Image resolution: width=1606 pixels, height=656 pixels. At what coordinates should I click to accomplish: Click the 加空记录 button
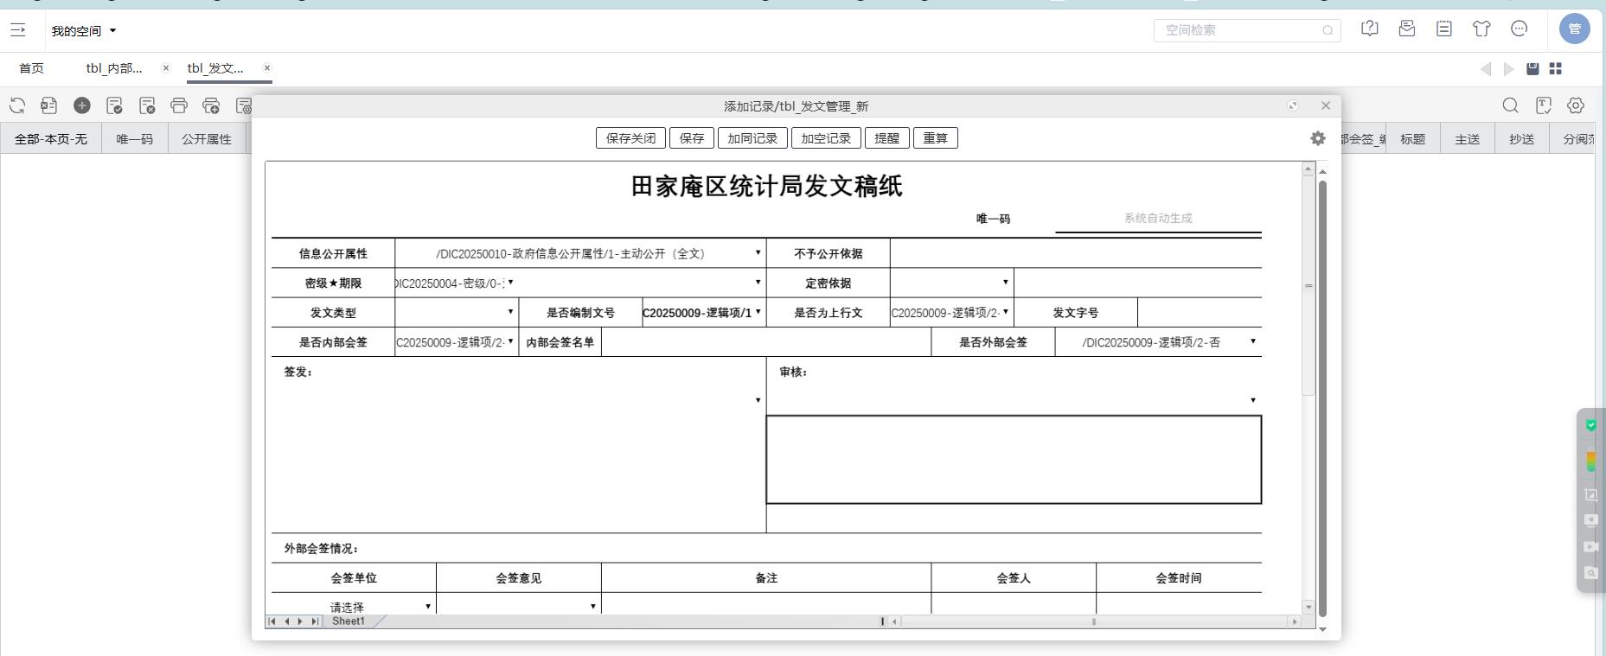825,138
